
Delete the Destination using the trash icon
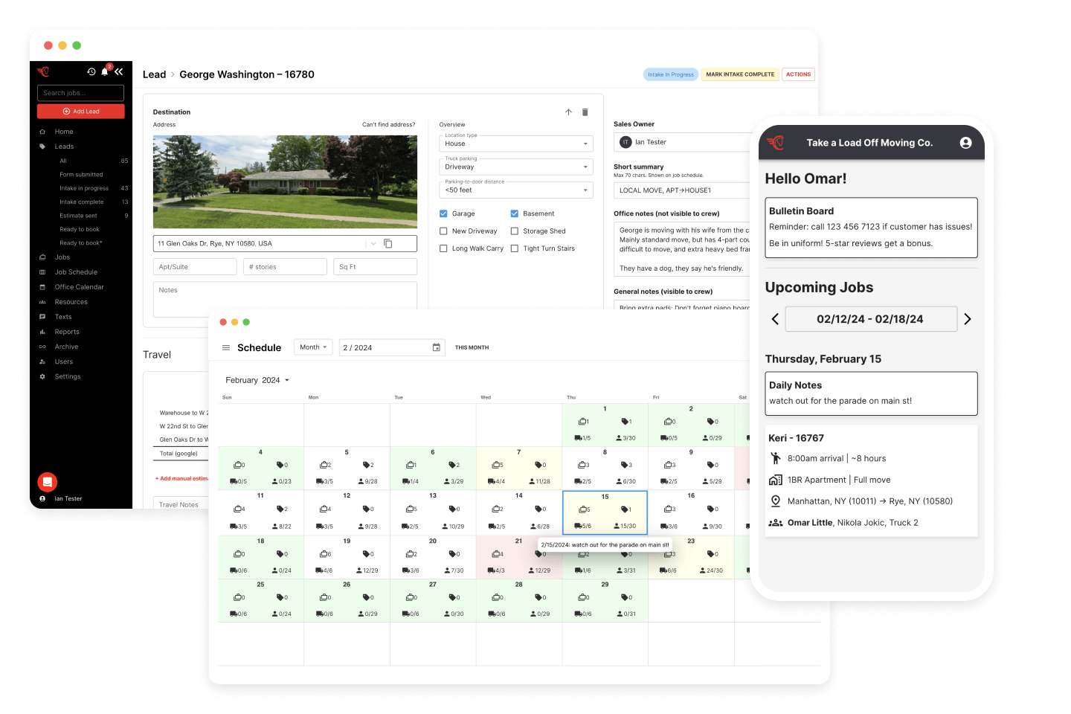click(x=585, y=112)
